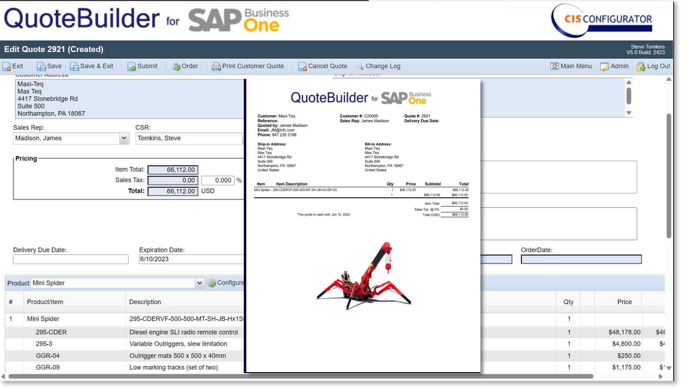688x389 pixels.
Task: Click the Delivery Due Date field
Action: point(71,259)
